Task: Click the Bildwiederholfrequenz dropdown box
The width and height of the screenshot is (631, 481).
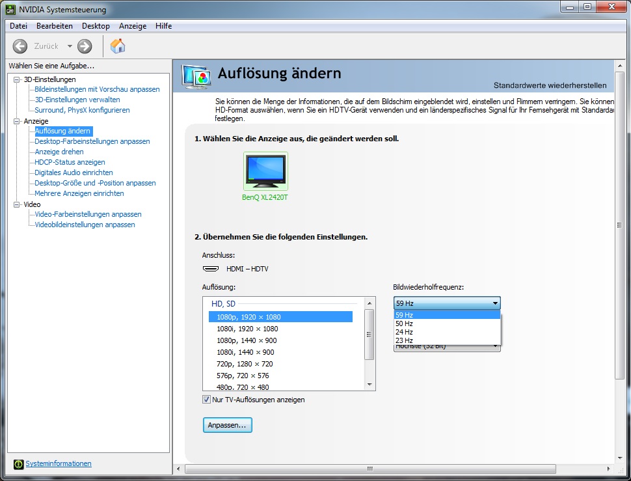Action: [x=447, y=303]
